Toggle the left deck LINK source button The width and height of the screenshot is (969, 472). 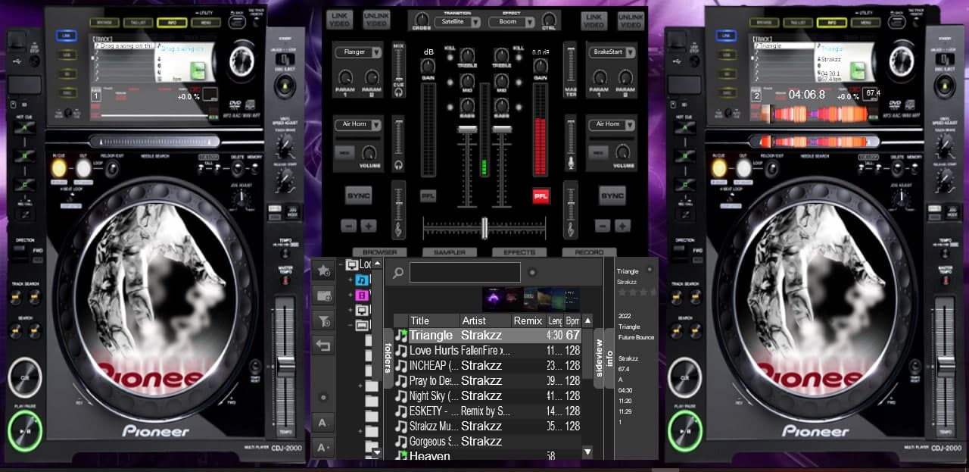coord(66,36)
